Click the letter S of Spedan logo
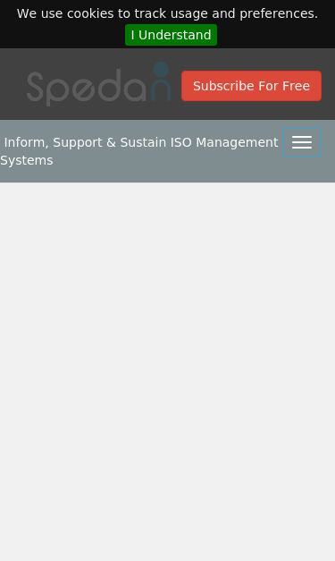The height and width of the screenshot is (561, 335). [x=35, y=87]
